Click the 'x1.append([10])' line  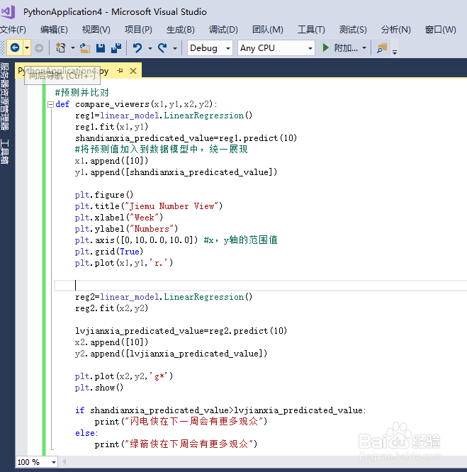[112, 161]
